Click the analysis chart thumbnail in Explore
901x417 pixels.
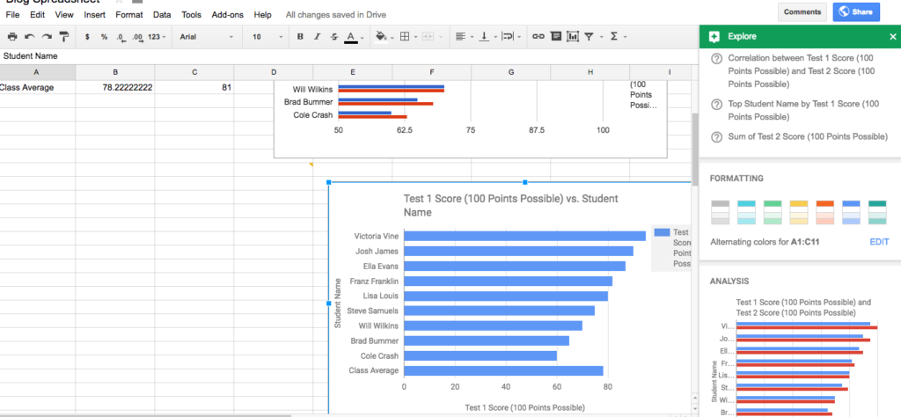click(800, 356)
